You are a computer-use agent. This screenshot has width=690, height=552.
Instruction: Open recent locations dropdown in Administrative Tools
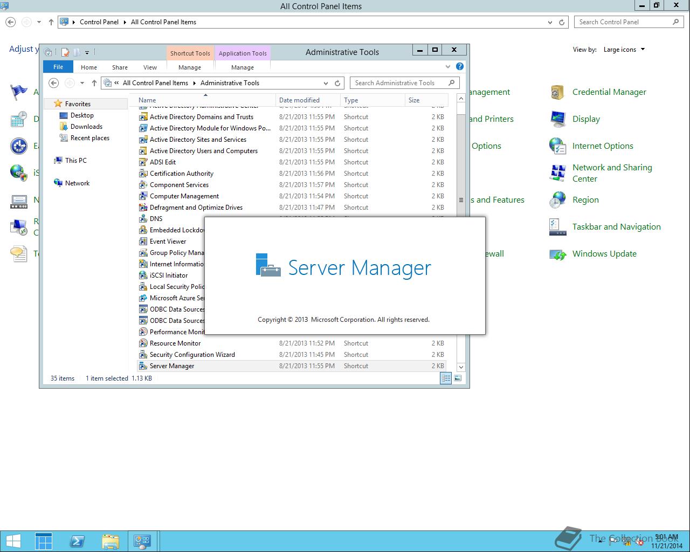tap(82, 83)
